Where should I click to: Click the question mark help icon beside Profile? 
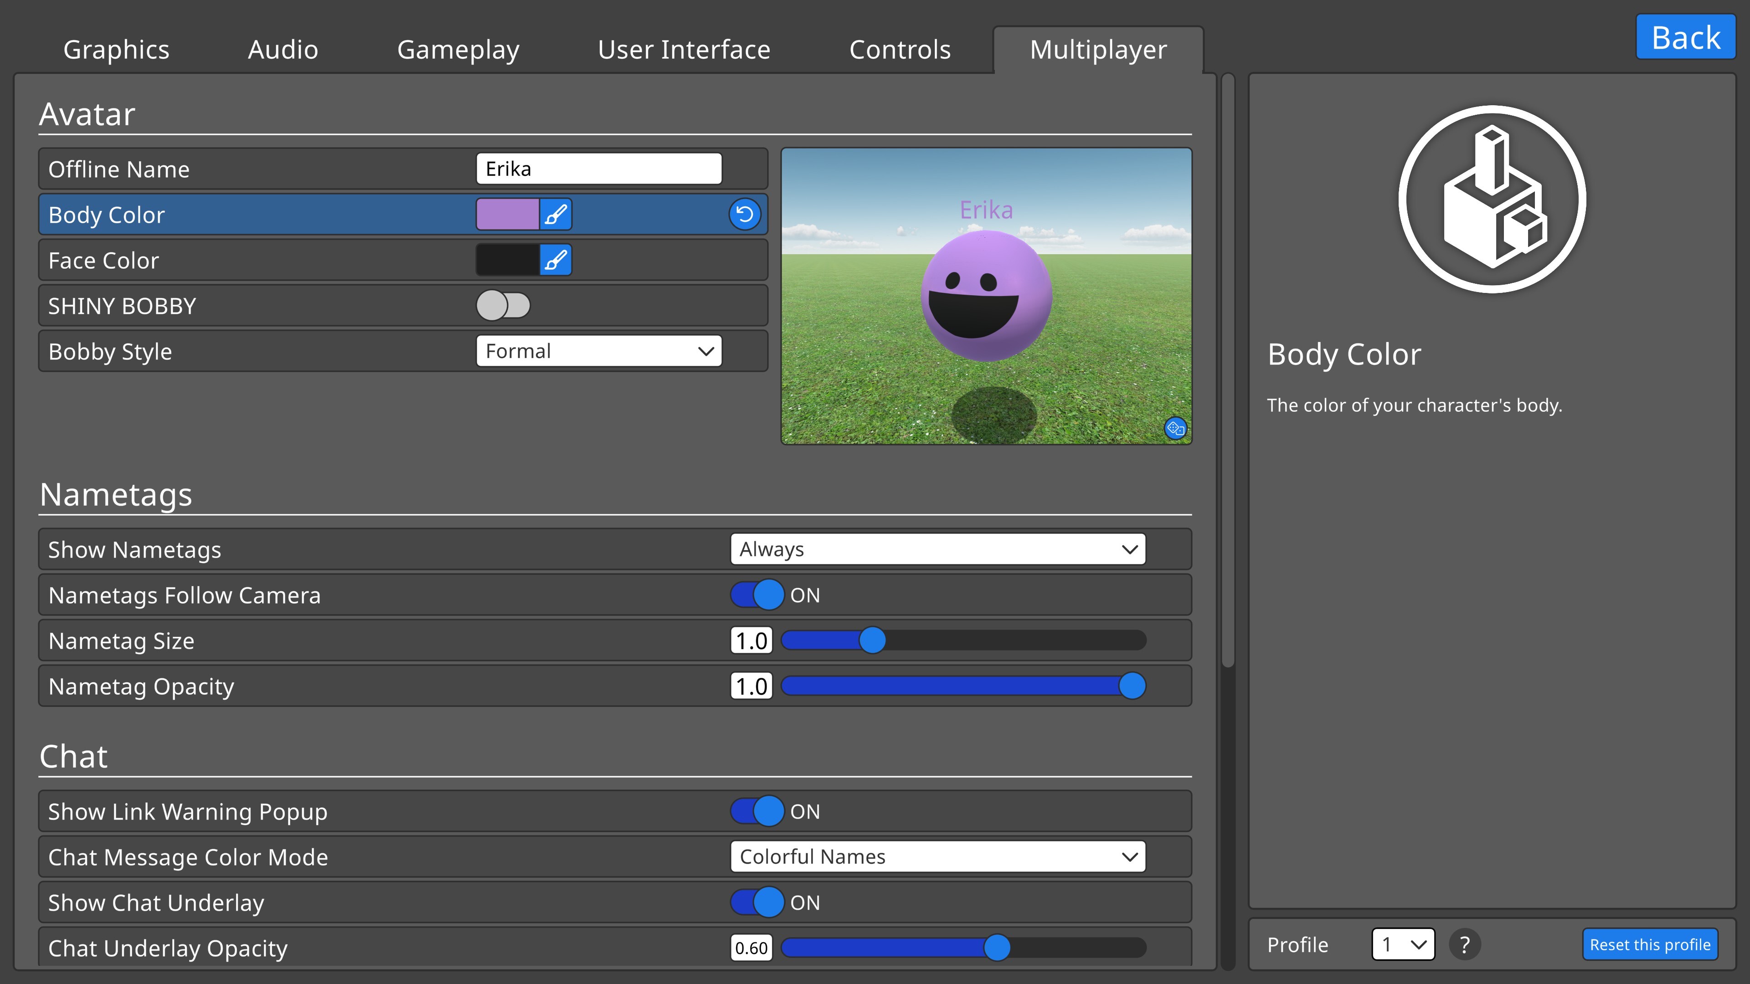click(x=1466, y=945)
